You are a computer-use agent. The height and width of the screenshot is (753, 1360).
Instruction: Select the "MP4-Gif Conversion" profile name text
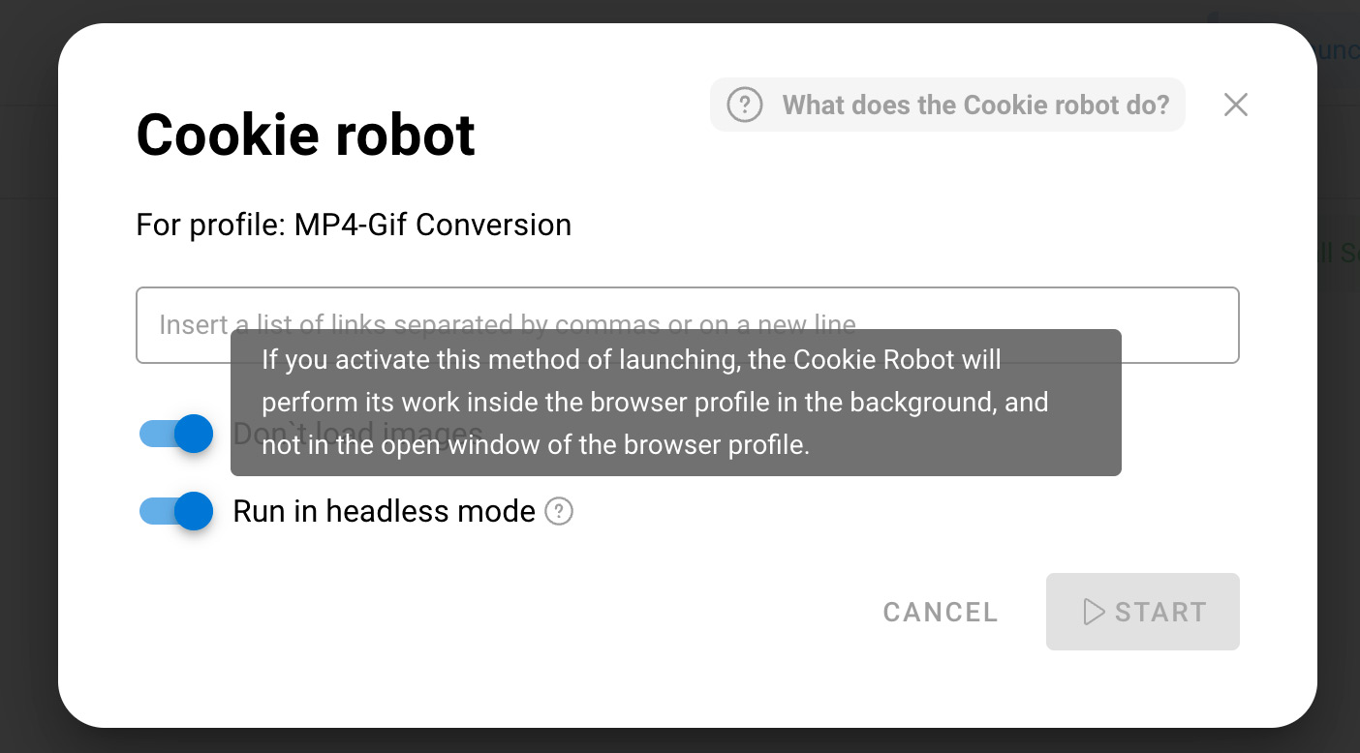[432, 225]
